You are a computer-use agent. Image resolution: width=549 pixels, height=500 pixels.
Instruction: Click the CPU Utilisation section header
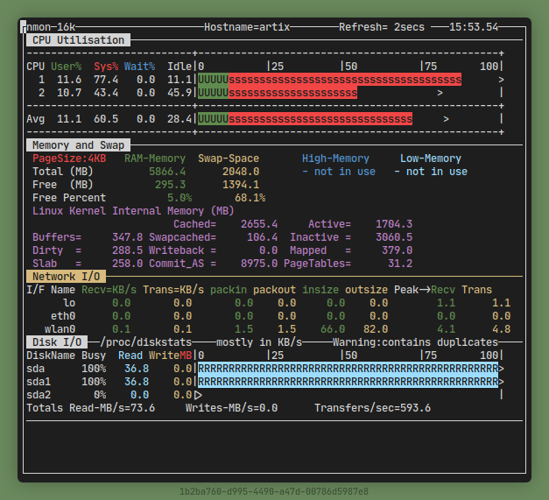78,40
